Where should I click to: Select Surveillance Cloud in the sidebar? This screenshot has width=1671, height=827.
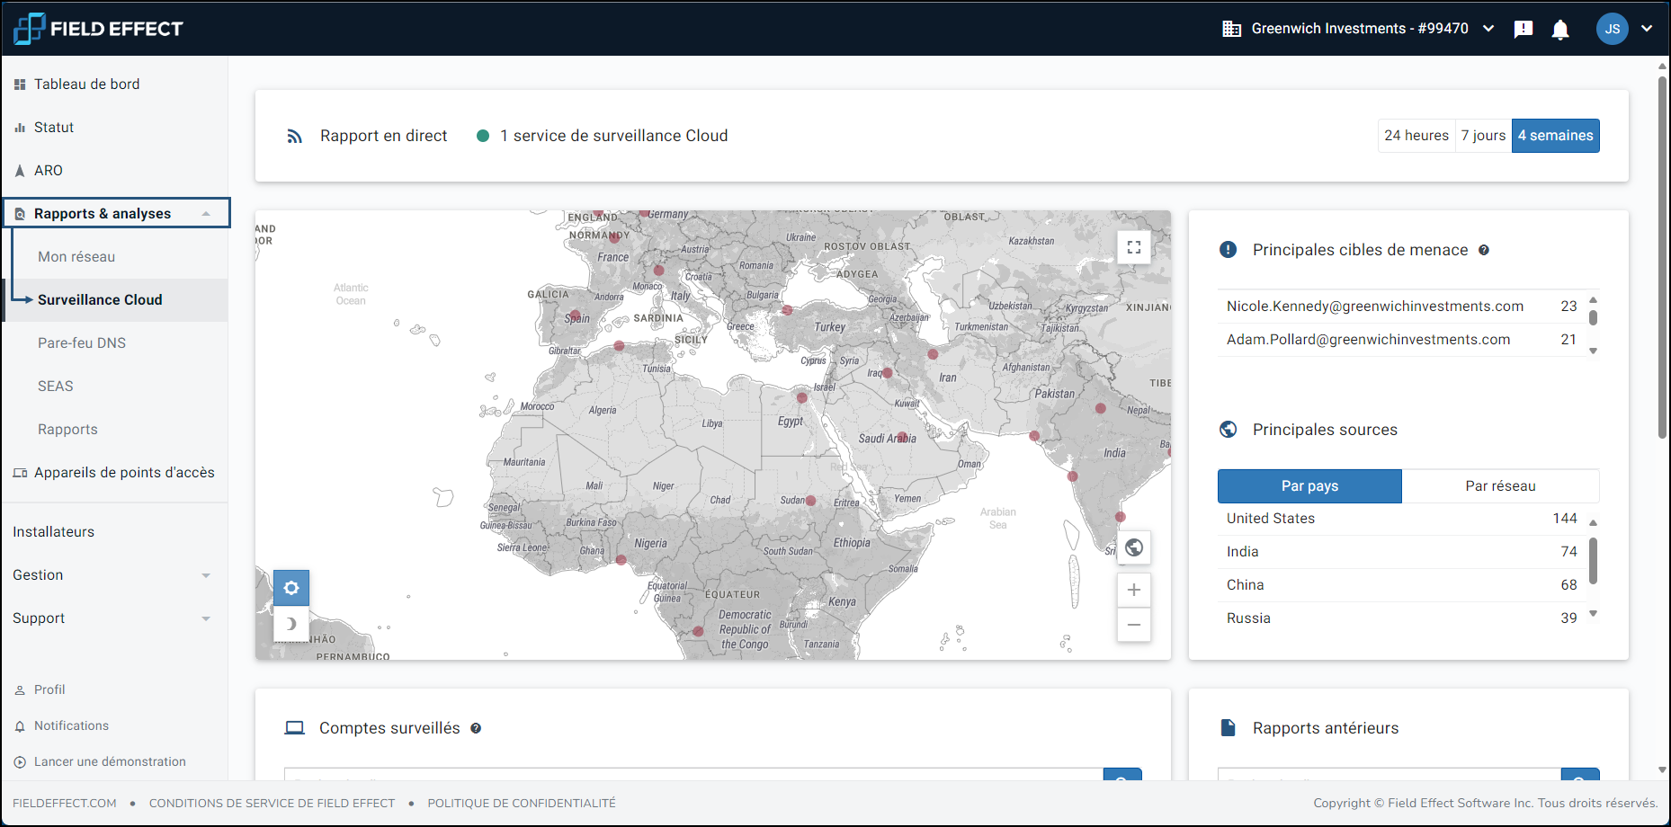click(x=100, y=300)
